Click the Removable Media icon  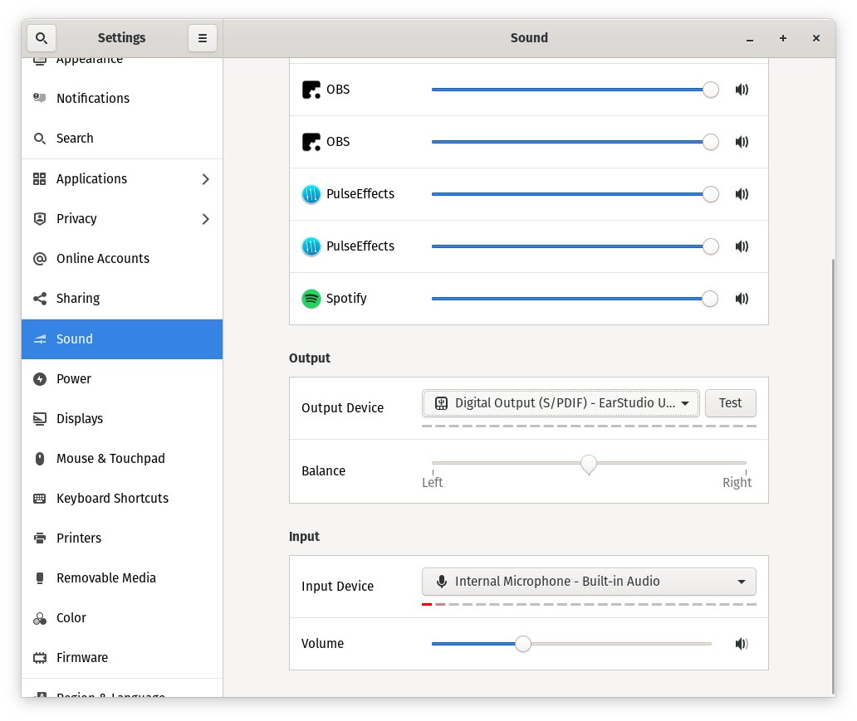pyautogui.click(x=39, y=578)
